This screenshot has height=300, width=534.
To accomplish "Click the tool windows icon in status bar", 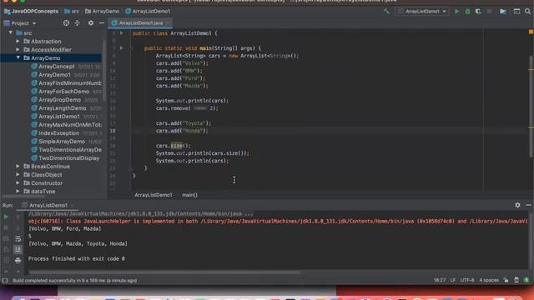I will point(5,281).
